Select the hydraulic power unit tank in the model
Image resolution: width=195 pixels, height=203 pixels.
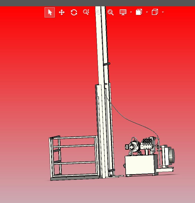[140, 164]
